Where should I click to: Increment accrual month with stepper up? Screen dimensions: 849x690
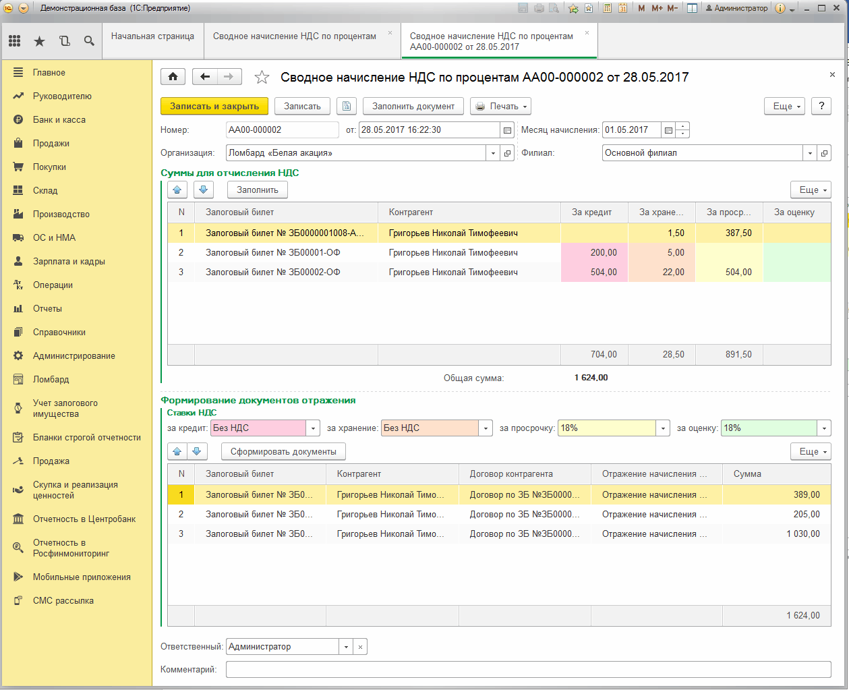682,126
